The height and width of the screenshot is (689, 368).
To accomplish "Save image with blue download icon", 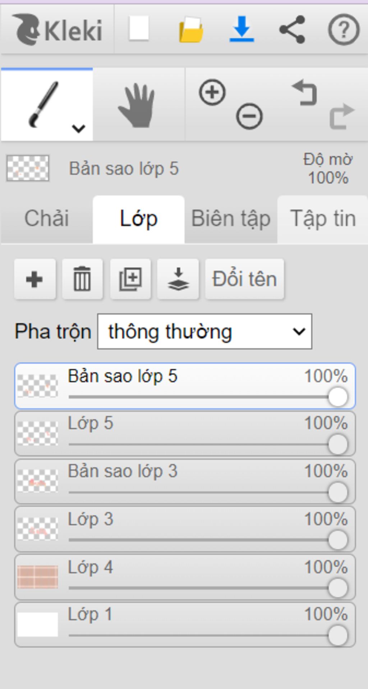I will pos(241,29).
